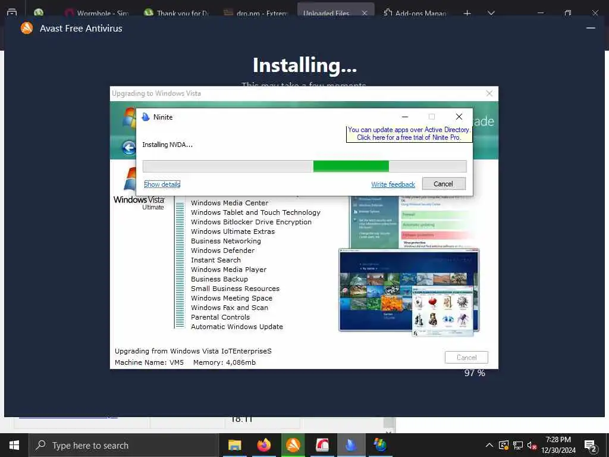Image resolution: width=609 pixels, height=457 pixels.
Task: Click the Parental Controls text
Action: tap(220, 317)
